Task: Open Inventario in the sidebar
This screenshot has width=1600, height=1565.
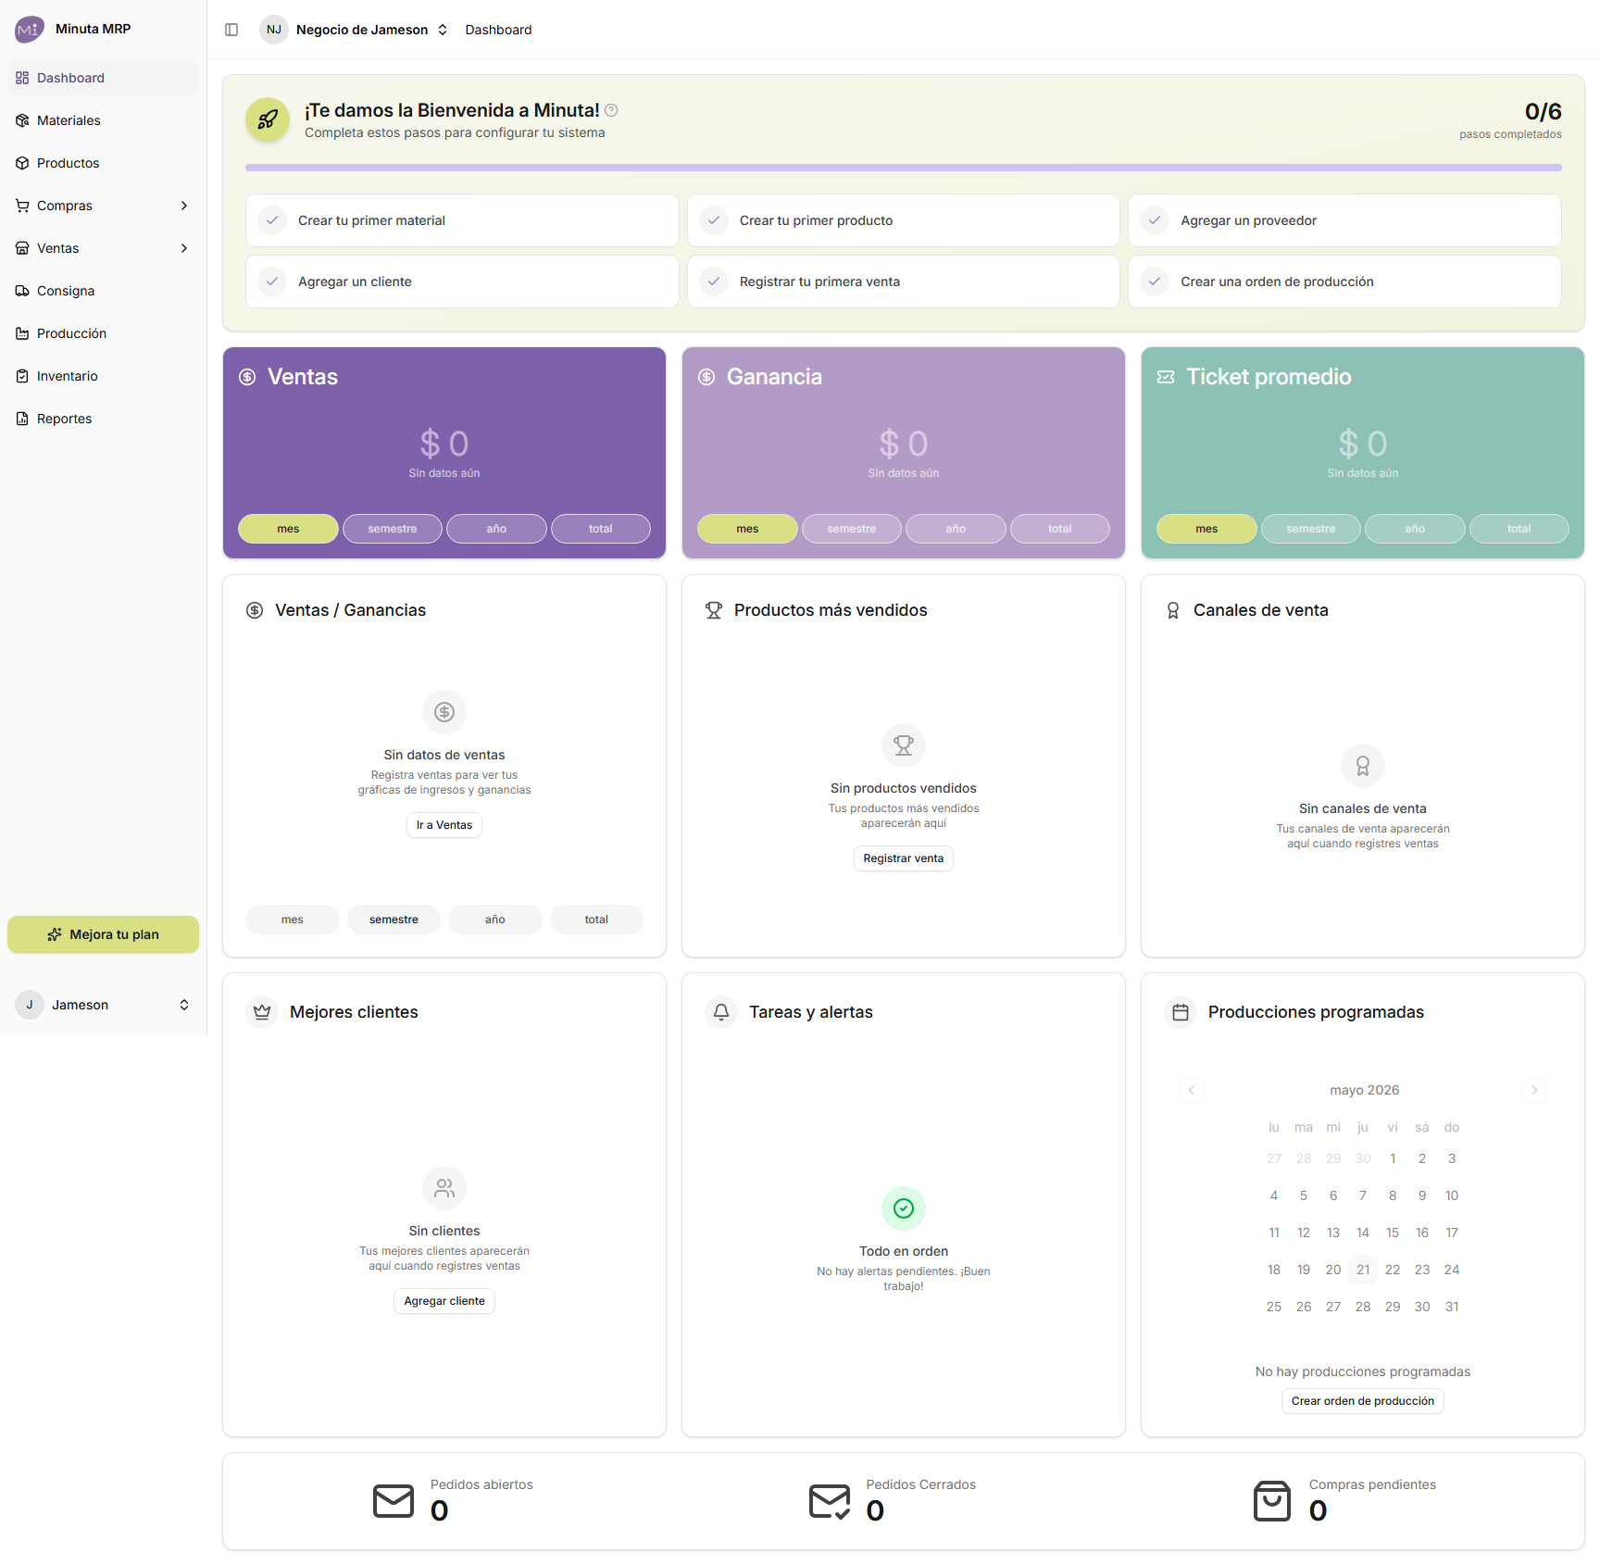Action: tap(104, 376)
